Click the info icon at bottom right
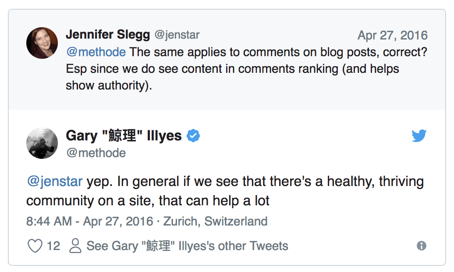 tap(422, 246)
